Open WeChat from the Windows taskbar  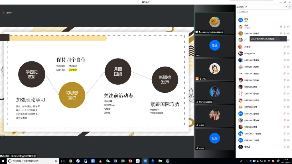(x=108, y=161)
